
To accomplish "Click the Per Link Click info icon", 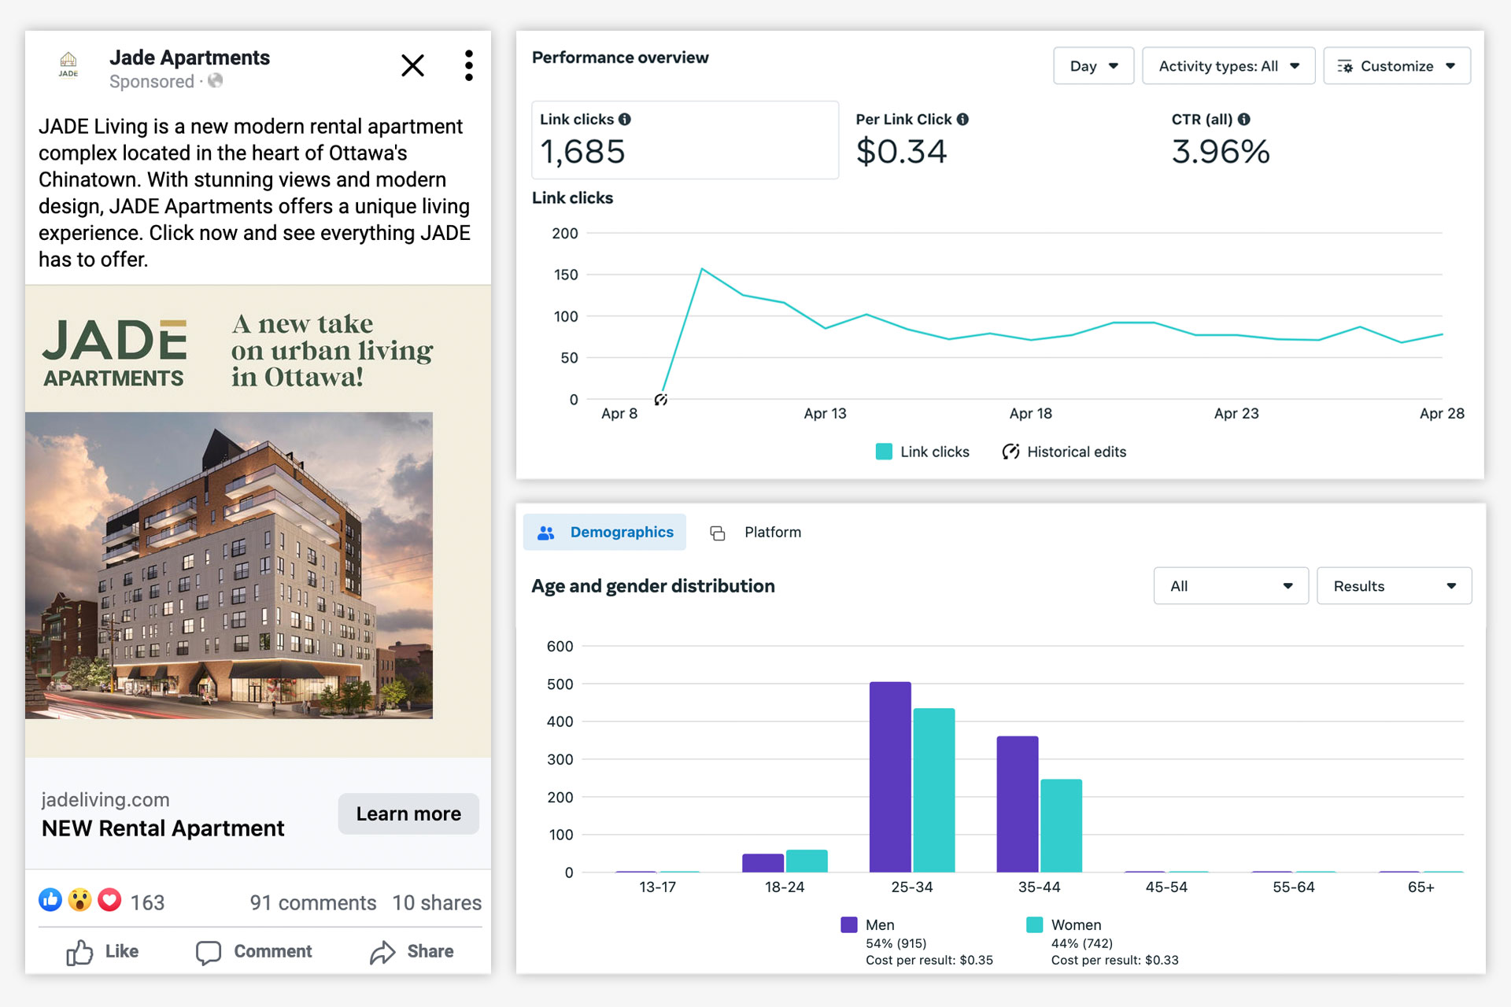I will click(962, 120).
